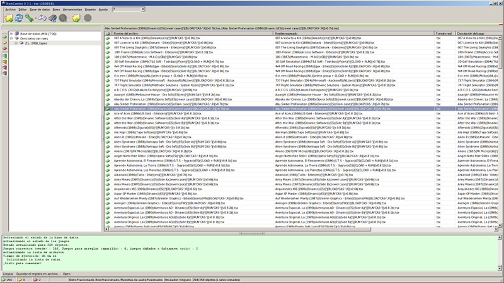Click the chip icon beside Directorios con roms
The height and width of the screenshot is (283, 504).
[17, 38]
